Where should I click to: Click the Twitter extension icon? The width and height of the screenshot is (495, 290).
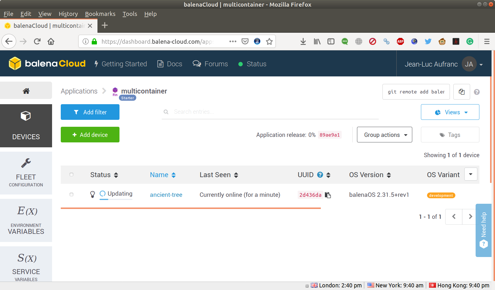pos(428,41)
